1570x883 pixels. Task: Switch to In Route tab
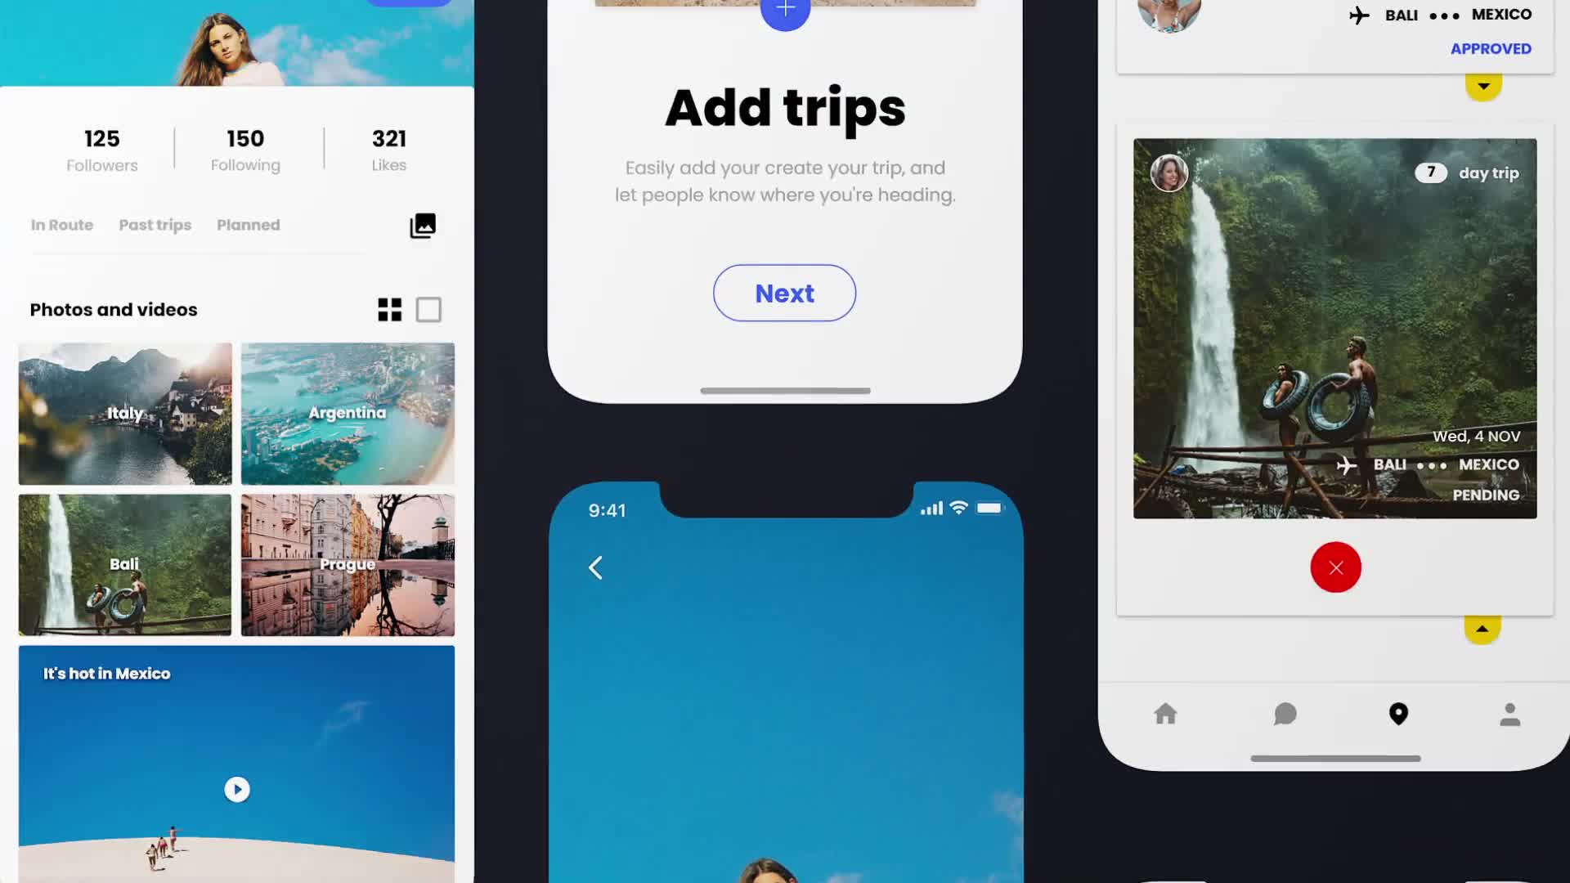[61, 224]
